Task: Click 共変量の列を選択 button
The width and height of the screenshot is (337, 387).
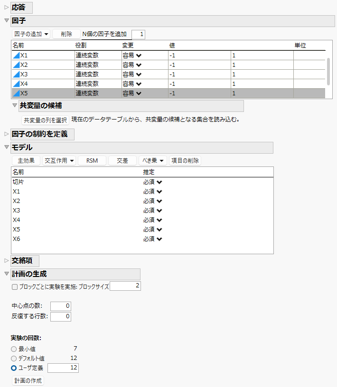Action: point(45,120)
